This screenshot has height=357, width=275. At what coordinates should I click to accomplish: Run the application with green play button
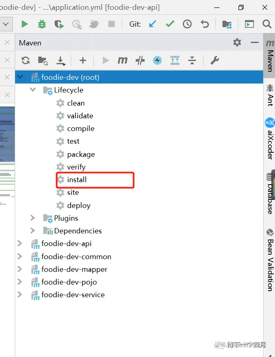click(x=25, y=24)
